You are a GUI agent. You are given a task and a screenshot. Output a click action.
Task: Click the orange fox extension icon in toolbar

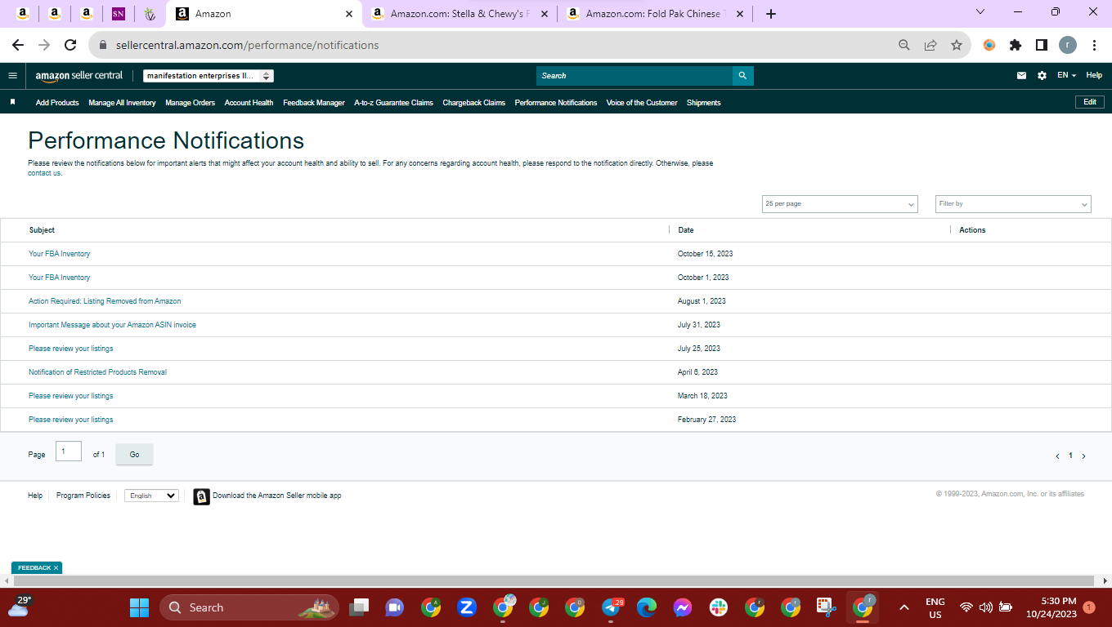click(989, 45)
